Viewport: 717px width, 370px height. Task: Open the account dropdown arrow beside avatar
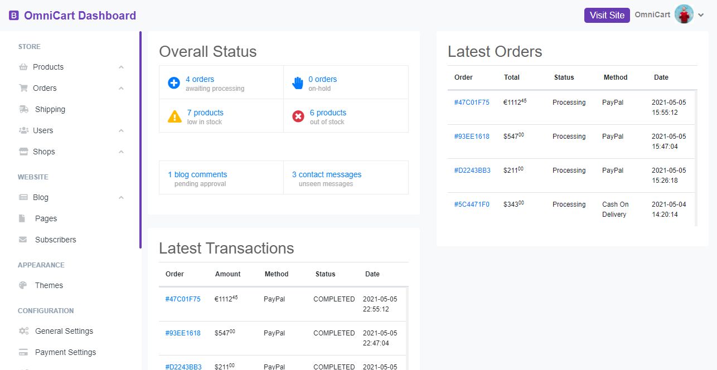pos(701,16)
